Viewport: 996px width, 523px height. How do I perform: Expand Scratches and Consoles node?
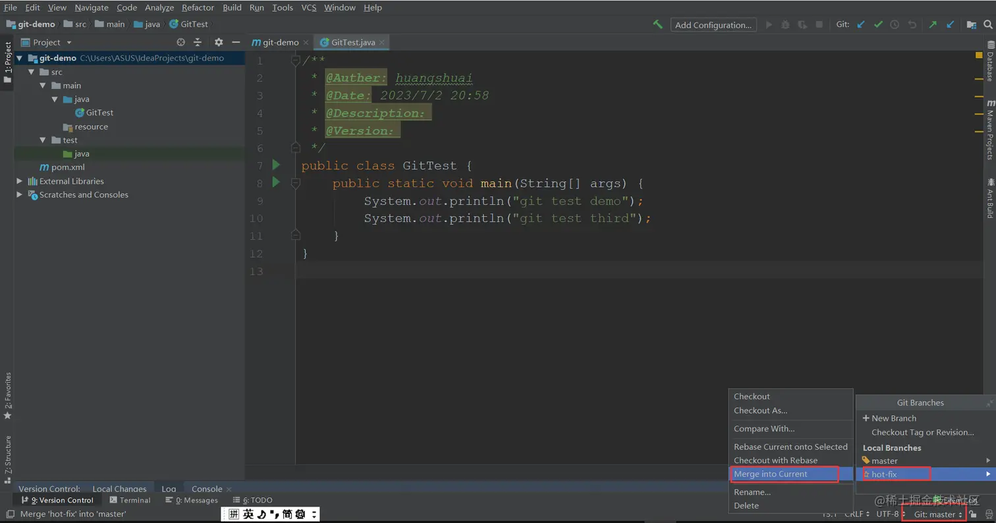(20, 195)
